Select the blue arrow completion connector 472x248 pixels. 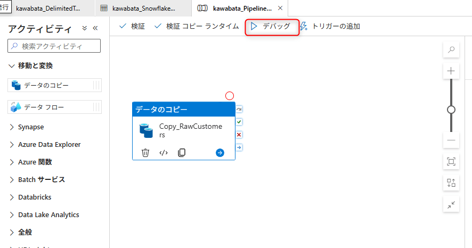pos(239,147)
